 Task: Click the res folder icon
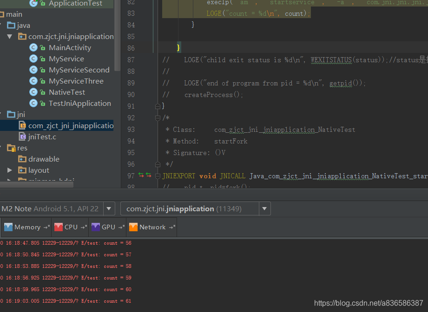tap(12, 148)
